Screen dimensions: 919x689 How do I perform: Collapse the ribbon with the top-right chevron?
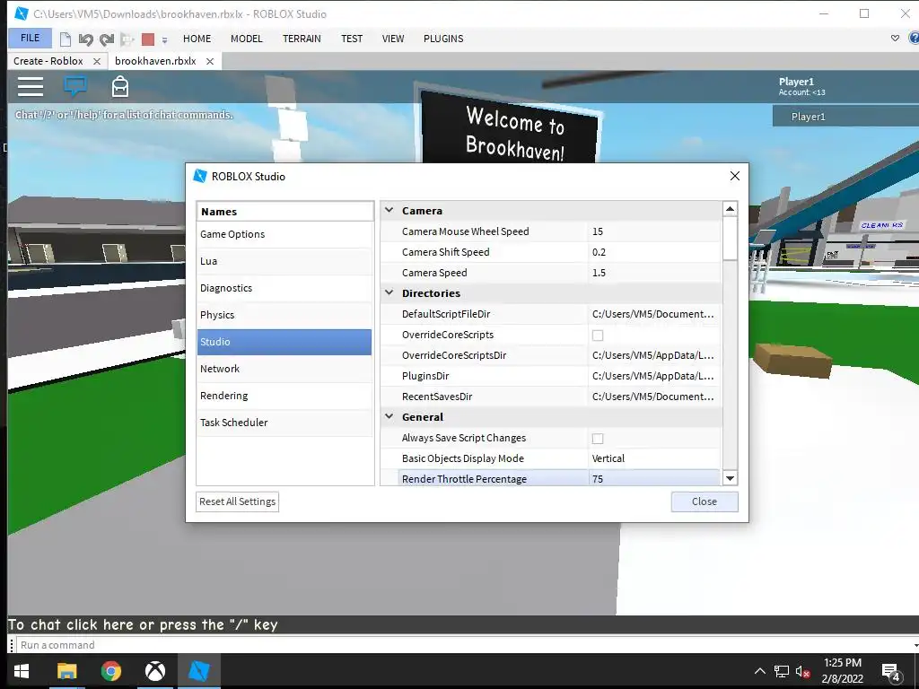(895, 38)
